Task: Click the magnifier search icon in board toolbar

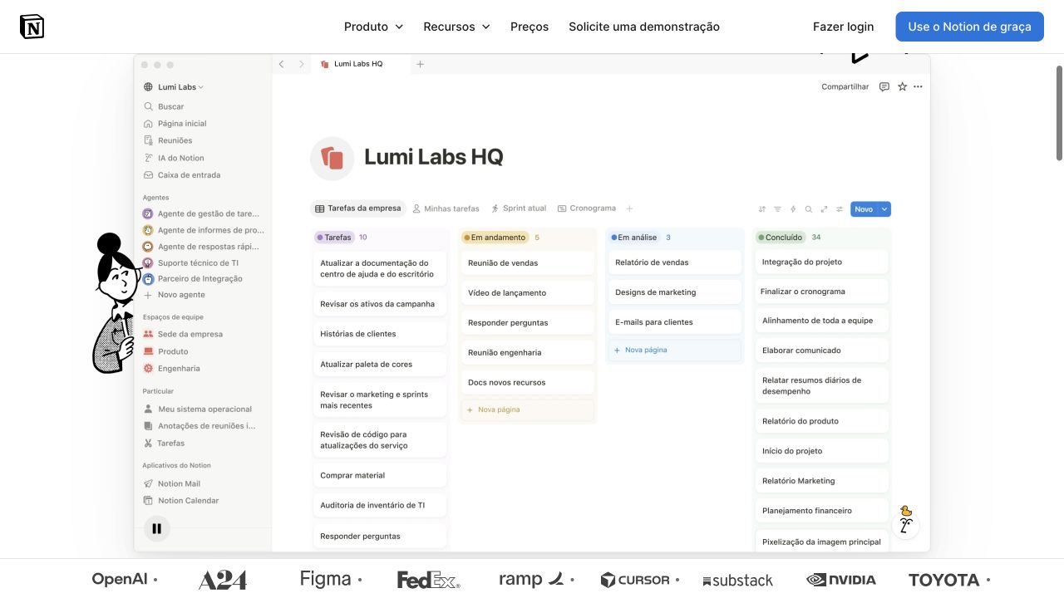Action: pyautogui.click(x=809, y=209)
